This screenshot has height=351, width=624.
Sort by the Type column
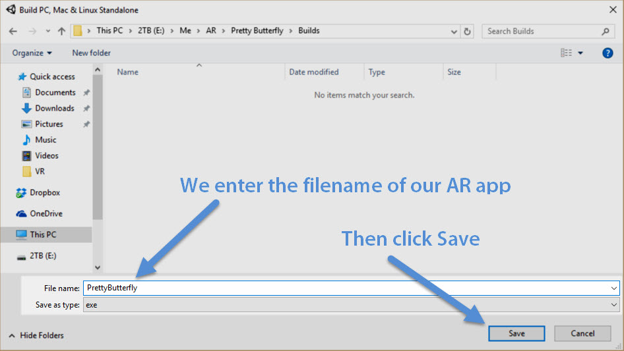point(377,72)
